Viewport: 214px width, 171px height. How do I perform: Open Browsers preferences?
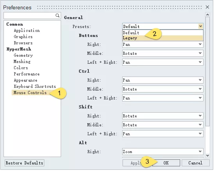pos(23,43)
